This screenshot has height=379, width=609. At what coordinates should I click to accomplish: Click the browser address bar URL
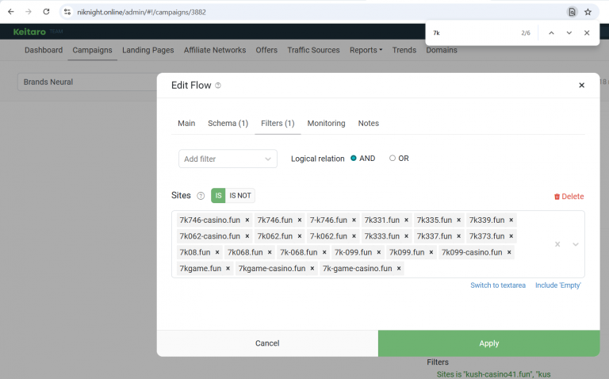141,12
